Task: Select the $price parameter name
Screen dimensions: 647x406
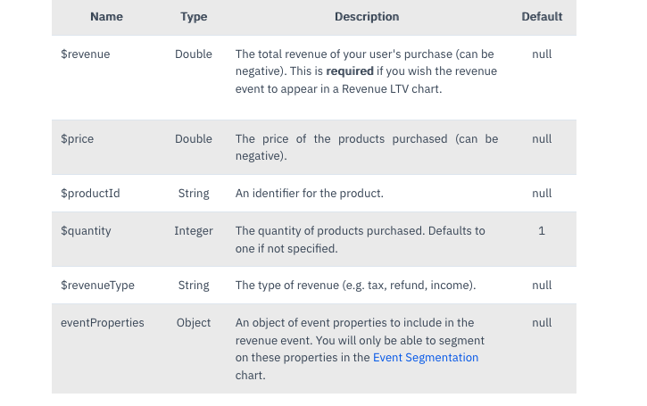Action: (78, 139)
